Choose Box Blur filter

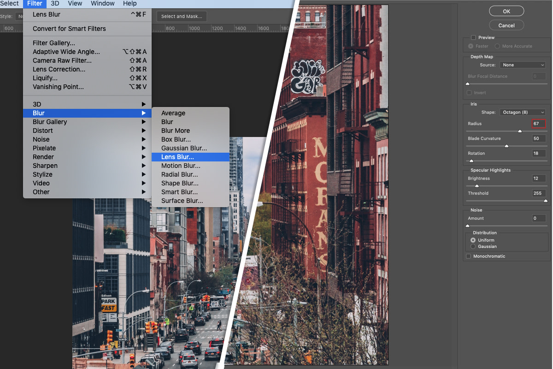[x=190, y=139]
